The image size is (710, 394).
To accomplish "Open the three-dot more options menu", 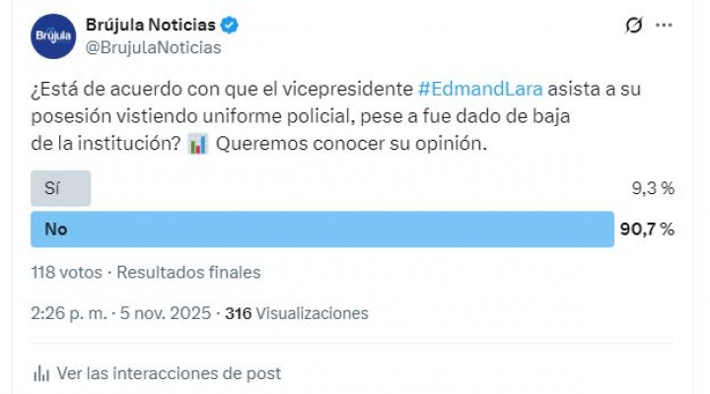I will pyautogui.click(x=666, y=26).
